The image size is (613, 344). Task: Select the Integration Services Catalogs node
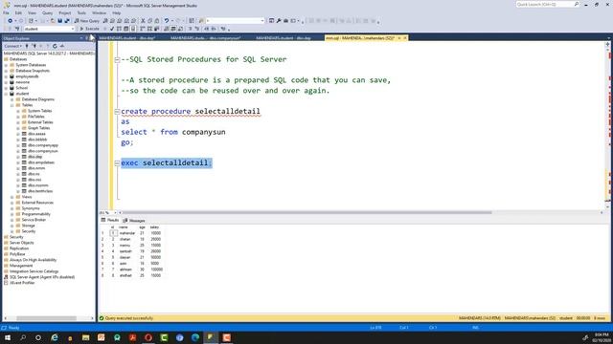(x=34, y=271)
